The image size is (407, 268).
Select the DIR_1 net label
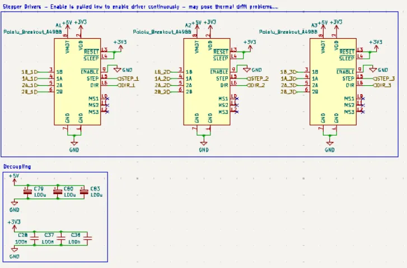coord(127,85)
